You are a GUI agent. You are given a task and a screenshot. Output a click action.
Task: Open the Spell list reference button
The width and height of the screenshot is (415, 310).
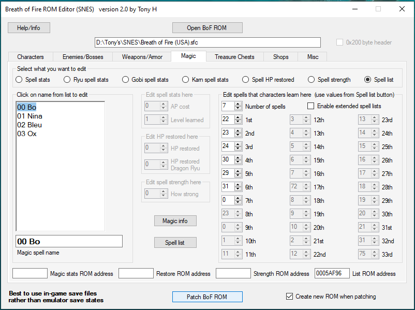click(175, 242)
